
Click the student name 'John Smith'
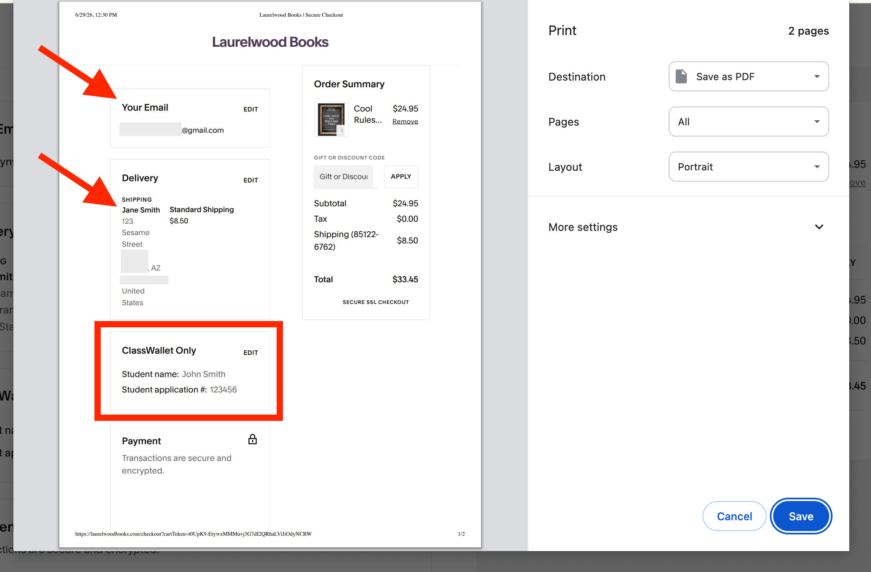[x=204, y=374]
